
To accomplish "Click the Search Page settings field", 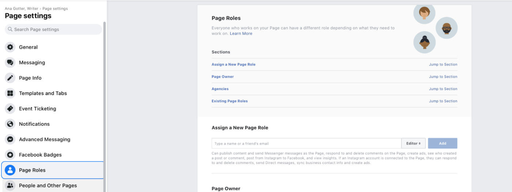I will point(55,30).
